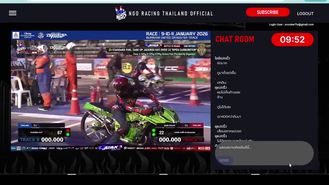The width and height of the screenshot is (329, 185).
Task: Select chat message "ปกตินะ"
Action: [x=222, y=83]
